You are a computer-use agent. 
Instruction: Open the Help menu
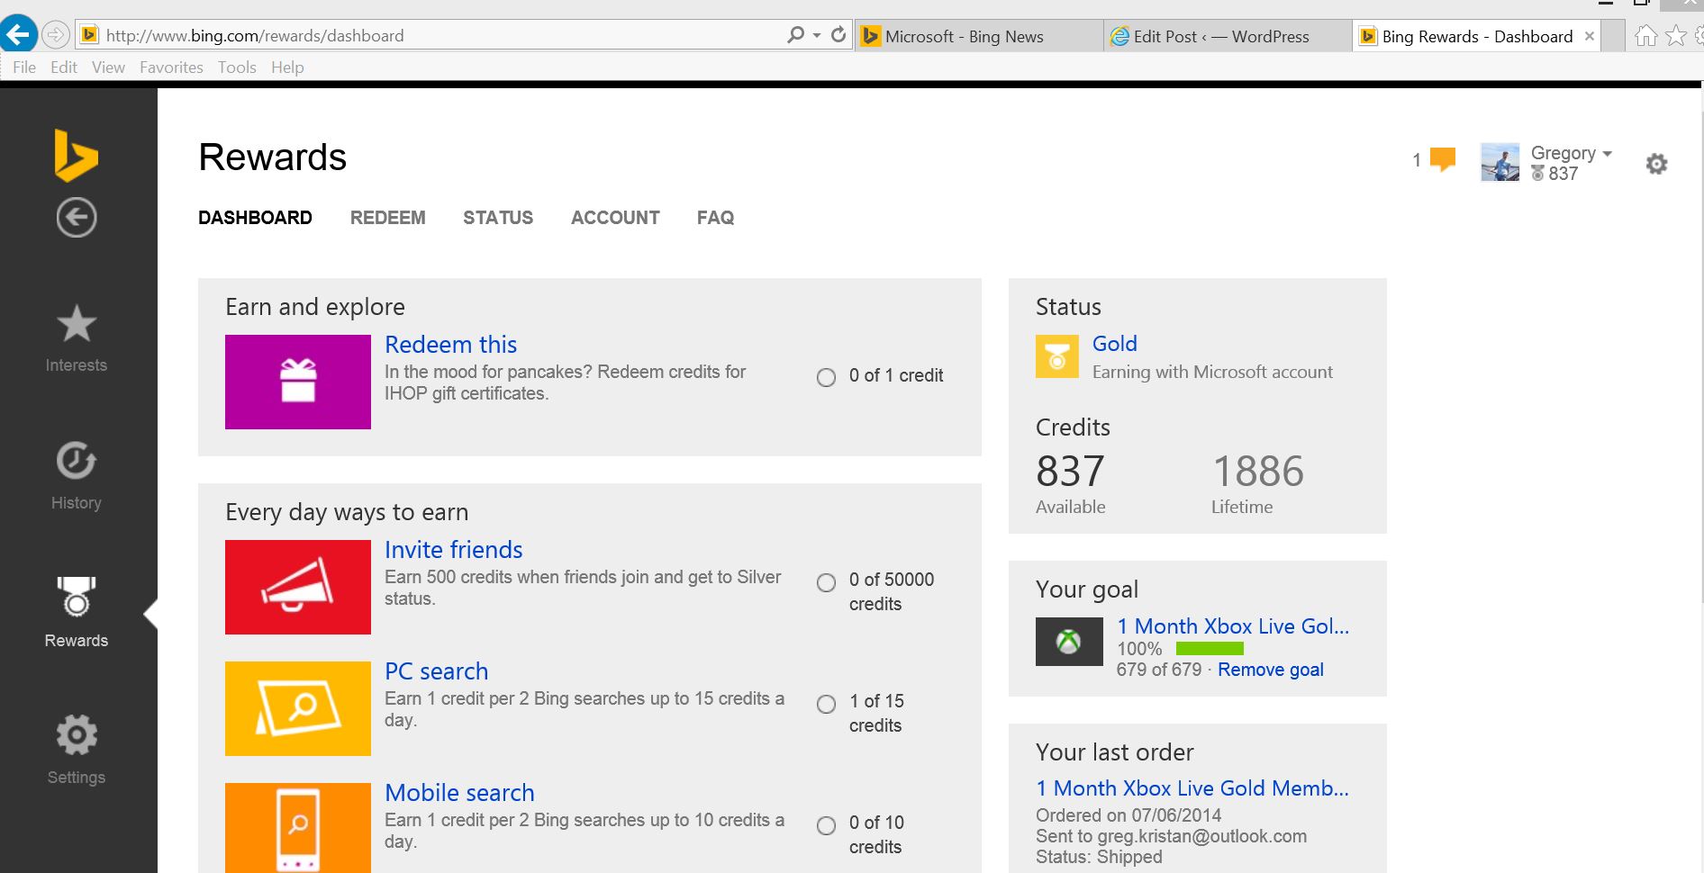(287, 67)
